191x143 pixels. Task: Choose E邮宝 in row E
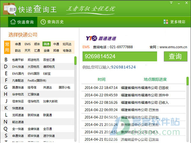pos(47,74)
